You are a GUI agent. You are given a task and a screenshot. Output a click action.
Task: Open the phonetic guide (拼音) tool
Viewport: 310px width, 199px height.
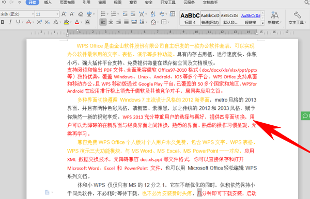tap(89, 14)
